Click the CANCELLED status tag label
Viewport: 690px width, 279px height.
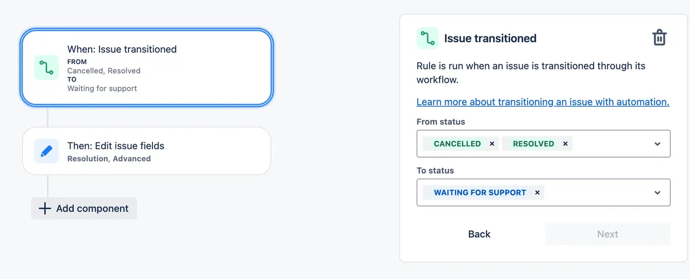(x=457, y=144)
